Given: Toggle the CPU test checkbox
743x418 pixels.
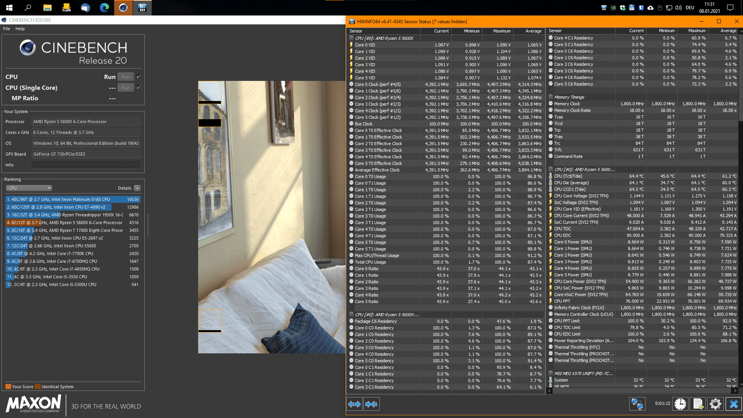Looking at the screenshot, I should [x=139, y=77].
